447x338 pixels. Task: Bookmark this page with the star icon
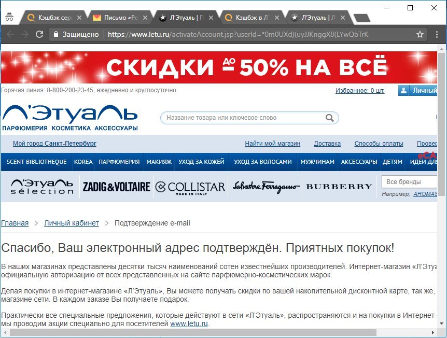[x=420, y=35]
